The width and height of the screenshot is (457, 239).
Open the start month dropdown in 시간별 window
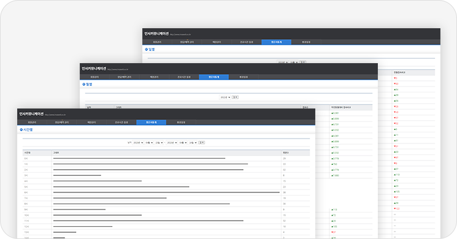149,143
